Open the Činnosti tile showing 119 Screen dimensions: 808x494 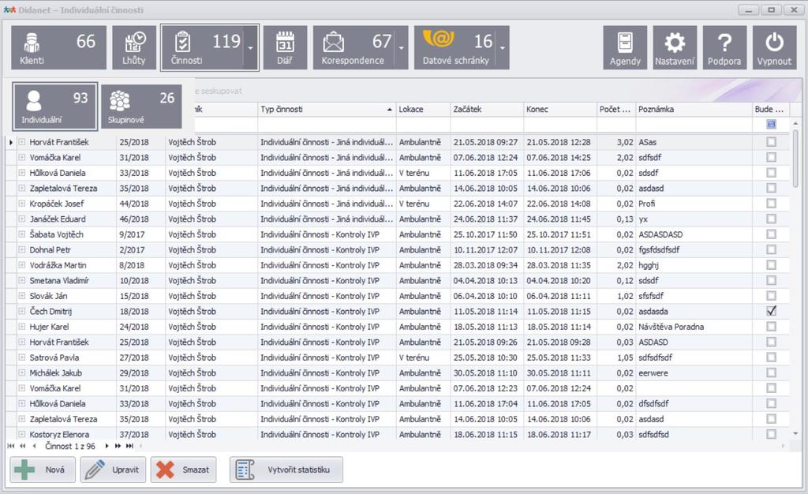(x=201, y=47)
